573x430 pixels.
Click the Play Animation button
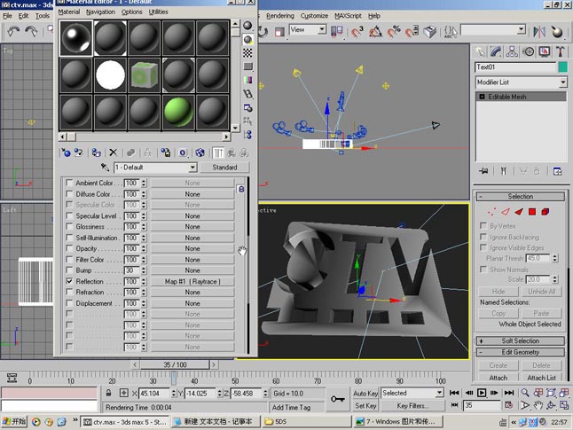482,393
